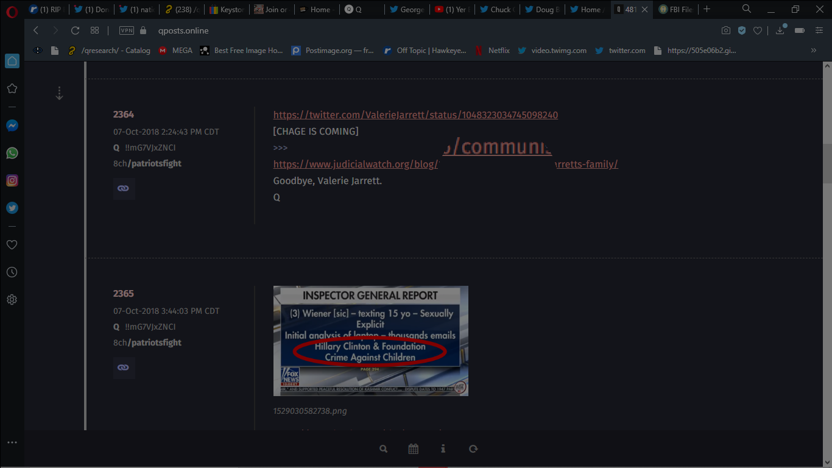
Task: Open the Easy Setup settings panel
Action: pos(819,30)
